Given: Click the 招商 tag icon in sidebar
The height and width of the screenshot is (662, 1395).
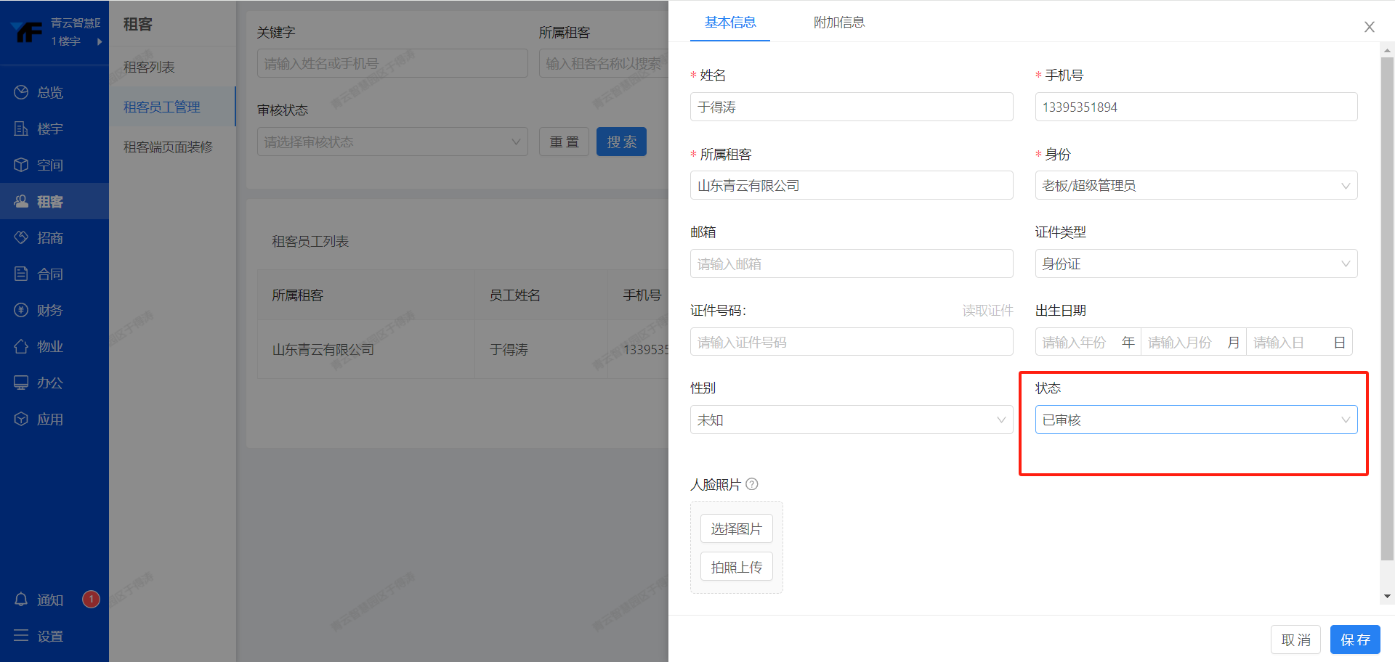Looking at the screenshot, I should [x=21, y=237].
